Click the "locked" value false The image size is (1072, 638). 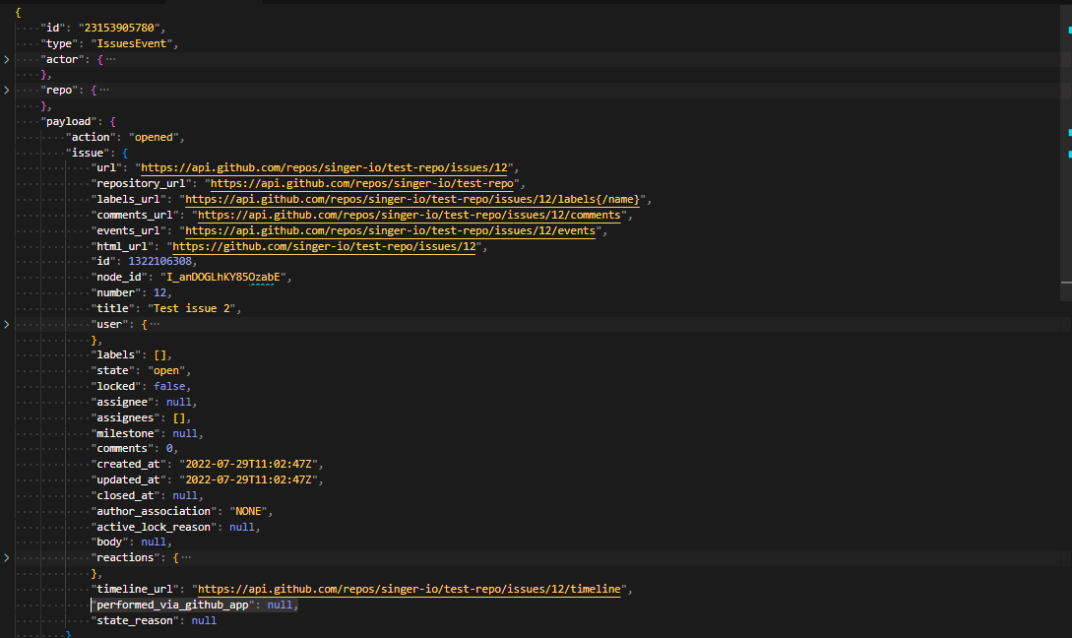click(x=169, y=386)
